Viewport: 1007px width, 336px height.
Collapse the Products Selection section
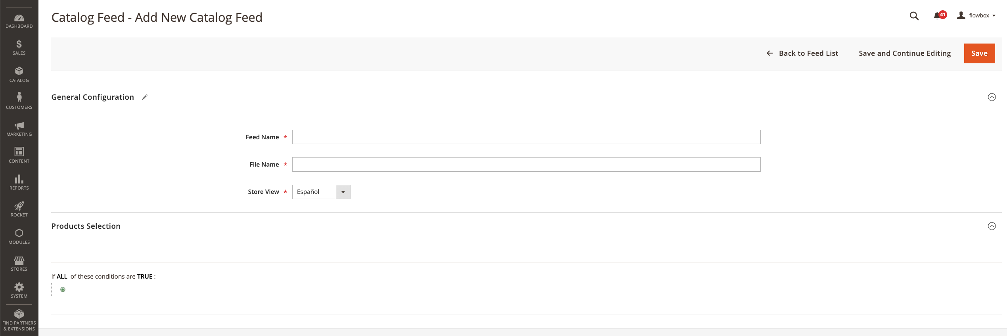click(992, 226)
